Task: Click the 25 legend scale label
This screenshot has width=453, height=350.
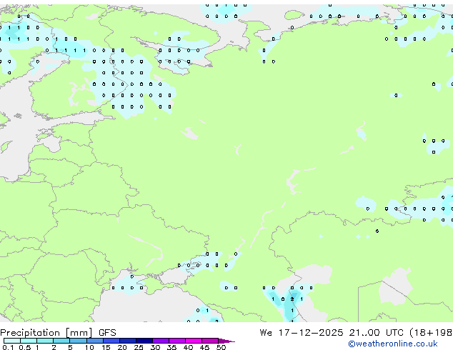Action: 139,347
